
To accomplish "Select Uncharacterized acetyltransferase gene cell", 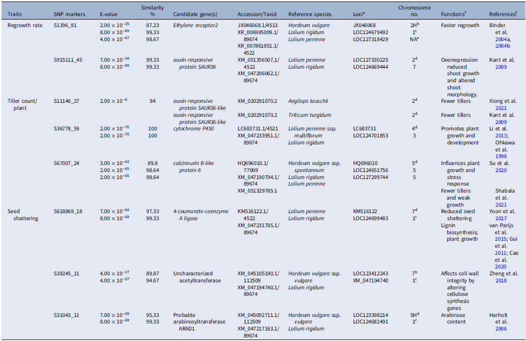I will pyautogui.click(x=197, y=277).
